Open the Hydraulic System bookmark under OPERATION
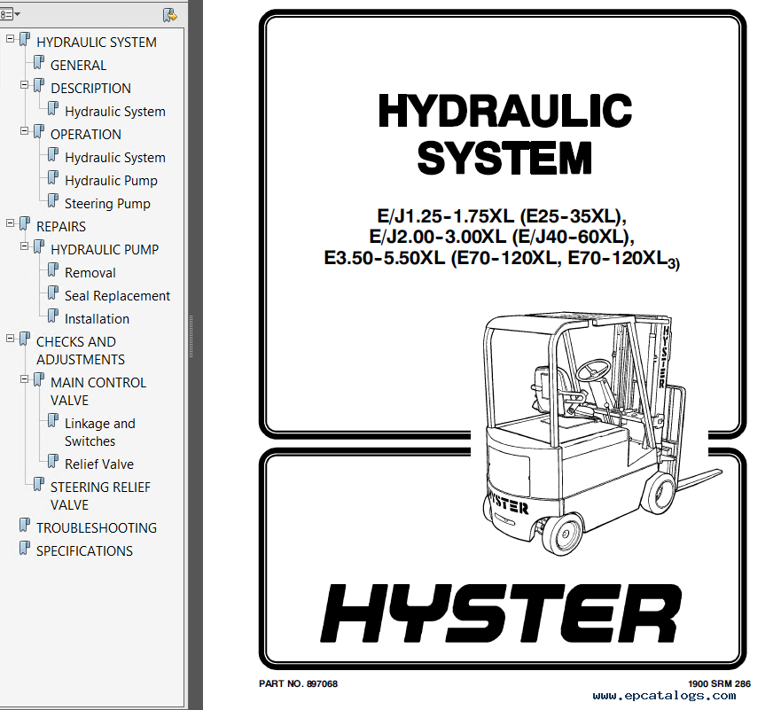Viewport: 781px width, 710px height. (115, 158)
